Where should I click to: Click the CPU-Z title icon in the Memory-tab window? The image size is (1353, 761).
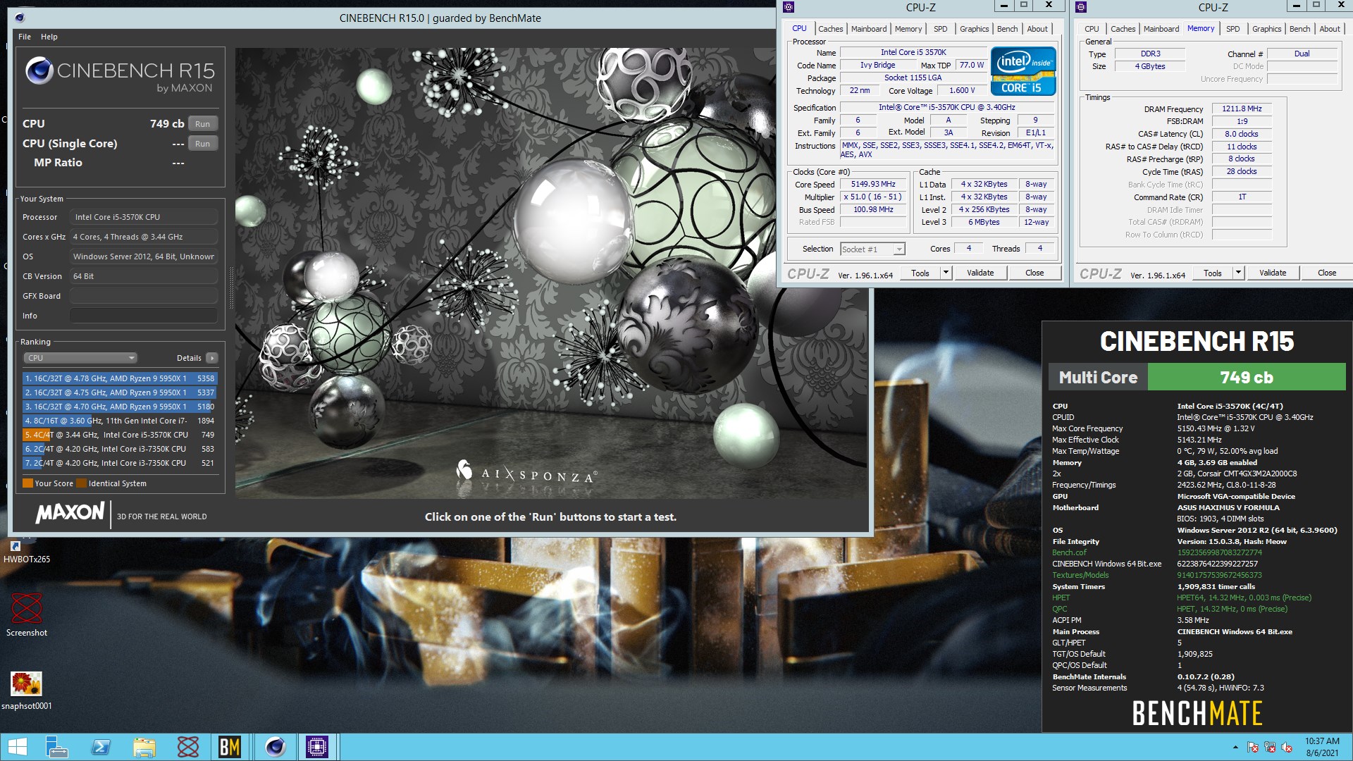click(x=1081, y=7)
